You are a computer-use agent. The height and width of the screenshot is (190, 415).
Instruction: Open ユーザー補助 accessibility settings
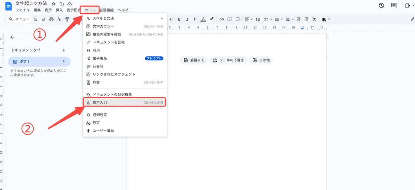tap(125, 131)
